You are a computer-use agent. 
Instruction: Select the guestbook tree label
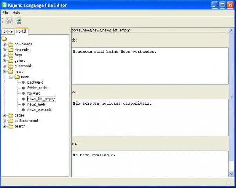point(23,66)
